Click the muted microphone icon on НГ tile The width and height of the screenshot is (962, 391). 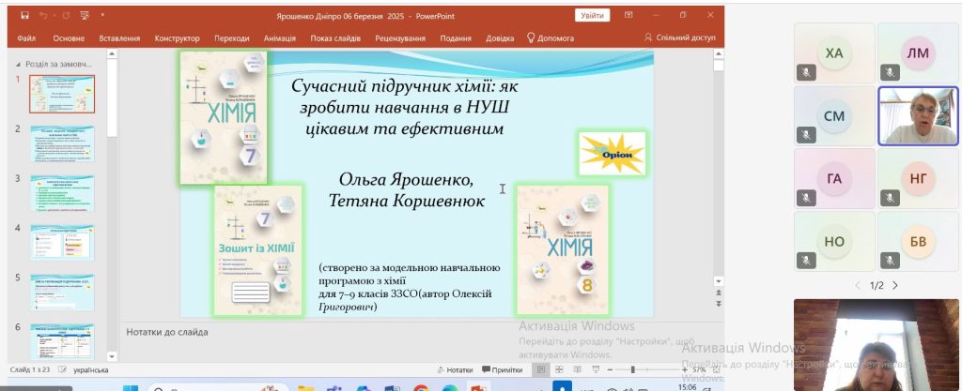(x=890, y=197)
